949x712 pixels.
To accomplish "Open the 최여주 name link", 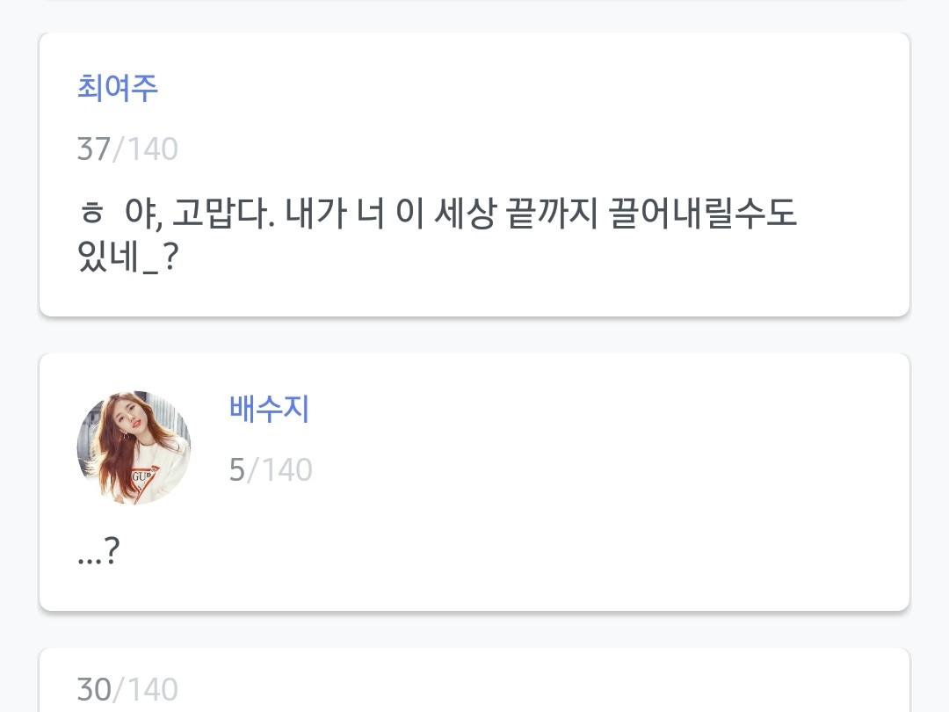I will tap(118, 88).
